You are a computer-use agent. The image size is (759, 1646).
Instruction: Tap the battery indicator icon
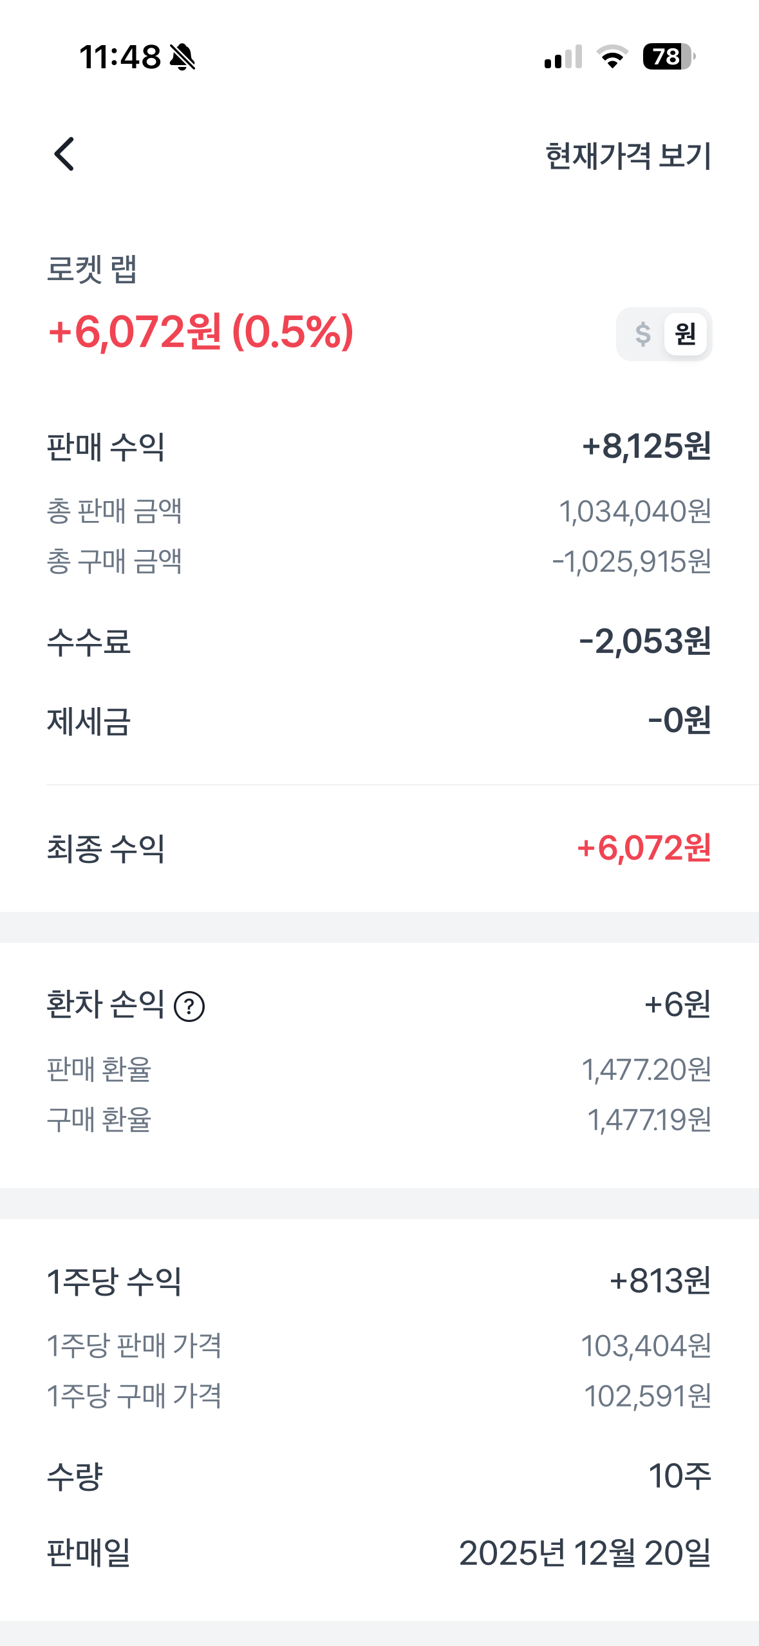pos(668,57)
